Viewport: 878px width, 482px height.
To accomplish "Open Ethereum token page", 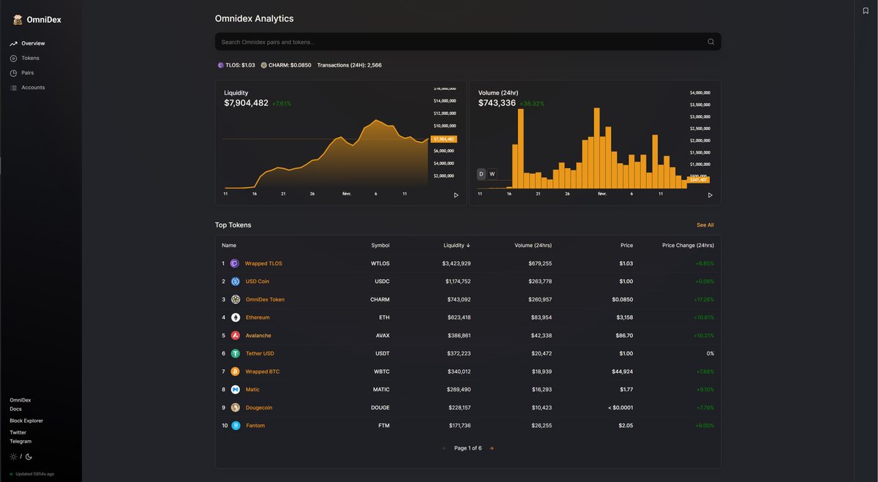I will point(258,317).
